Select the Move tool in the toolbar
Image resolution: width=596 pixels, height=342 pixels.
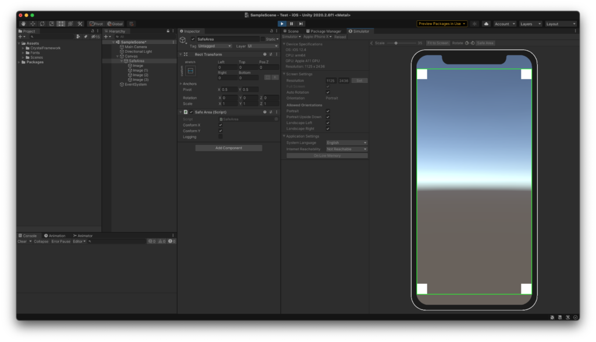click(x=33, y=23)
